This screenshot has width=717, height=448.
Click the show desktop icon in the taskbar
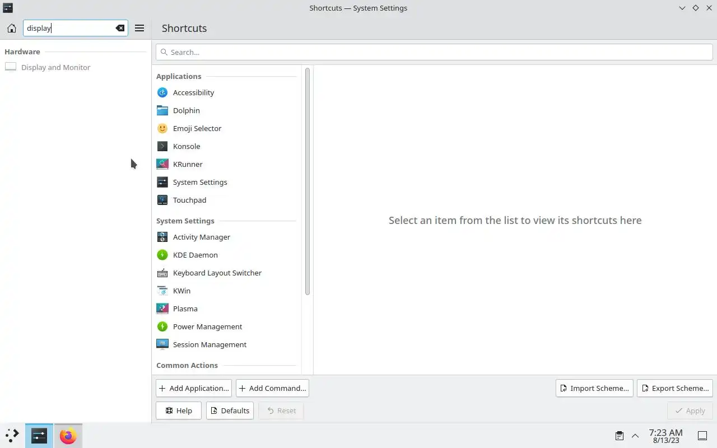(x=702, y=436)
